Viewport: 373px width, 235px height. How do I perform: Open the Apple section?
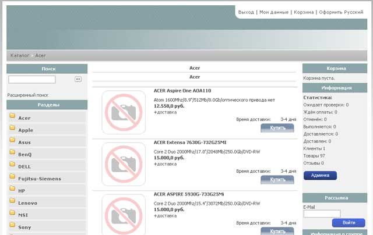coord(26,130)
